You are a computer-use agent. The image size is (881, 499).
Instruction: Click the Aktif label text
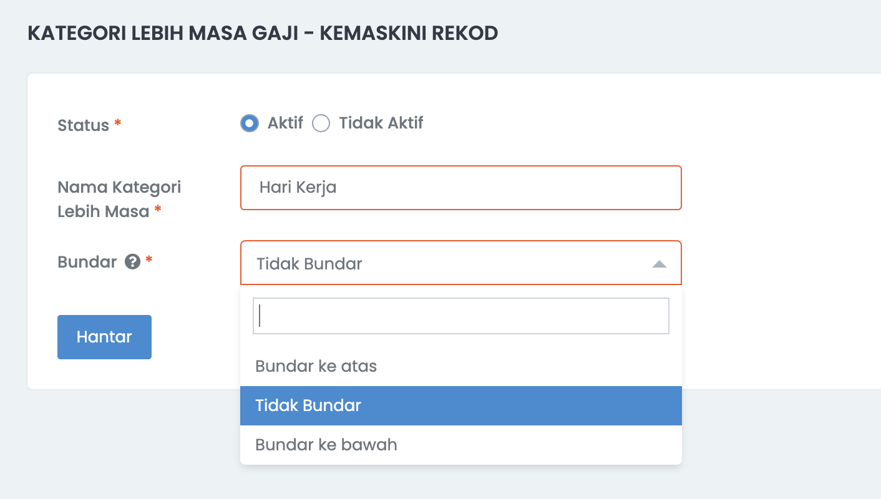click(285, 123)
